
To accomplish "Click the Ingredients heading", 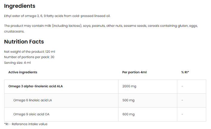I will pyautogui.click(x=20, y=6).
